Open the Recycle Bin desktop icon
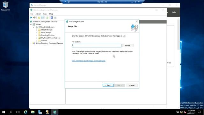204x115 pixels. pos(5,6)
